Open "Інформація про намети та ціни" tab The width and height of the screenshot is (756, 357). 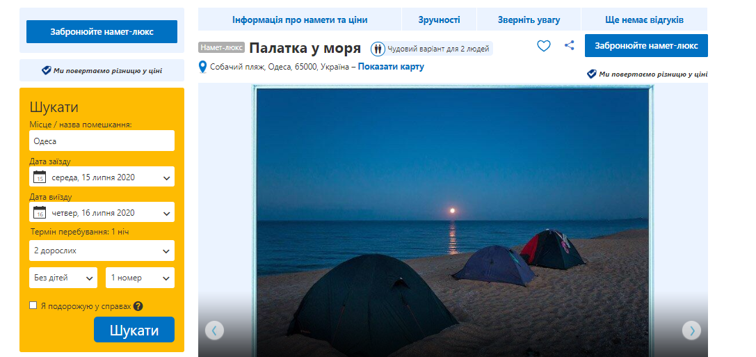click(x=300, y=19)
